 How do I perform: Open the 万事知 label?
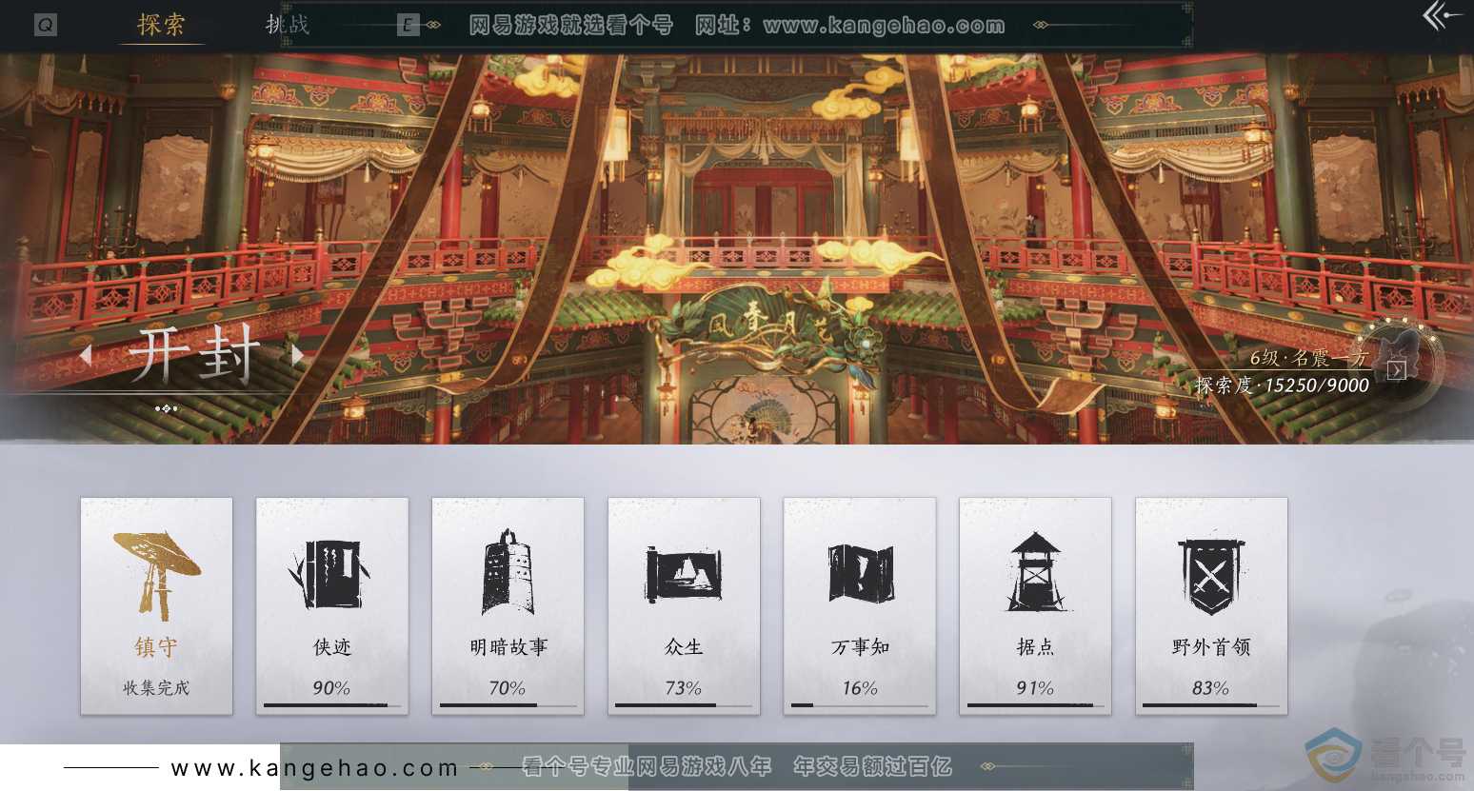pos(860,647)
